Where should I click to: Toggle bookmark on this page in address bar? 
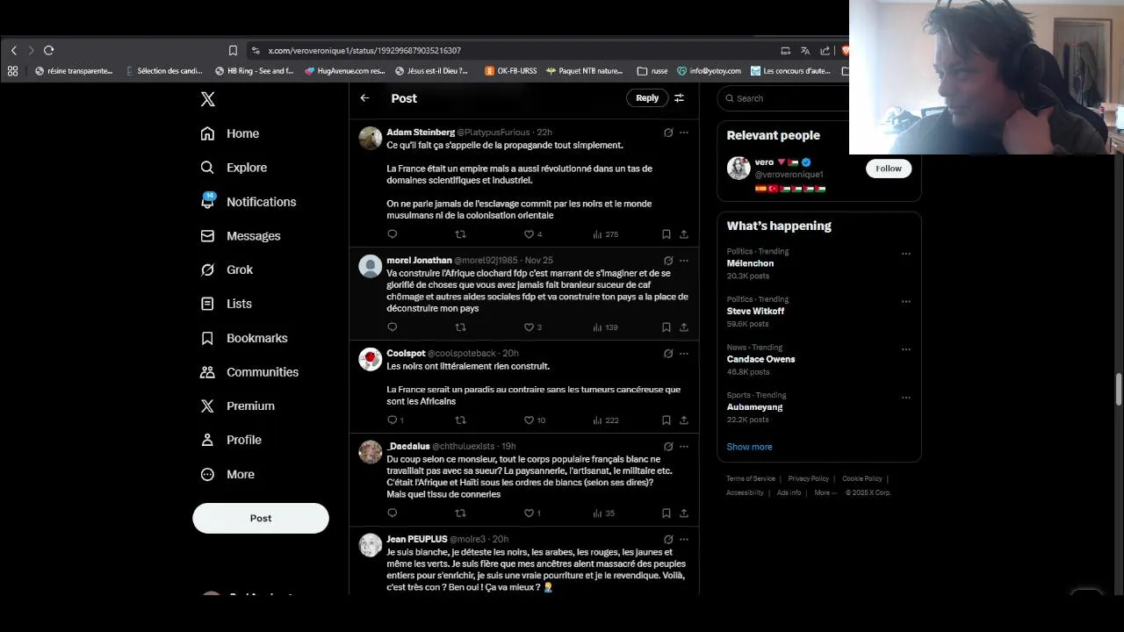(233, 50)
